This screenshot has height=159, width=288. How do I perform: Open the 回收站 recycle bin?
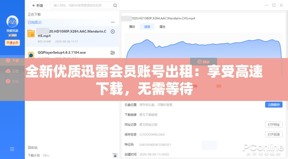tap(33, 147)
